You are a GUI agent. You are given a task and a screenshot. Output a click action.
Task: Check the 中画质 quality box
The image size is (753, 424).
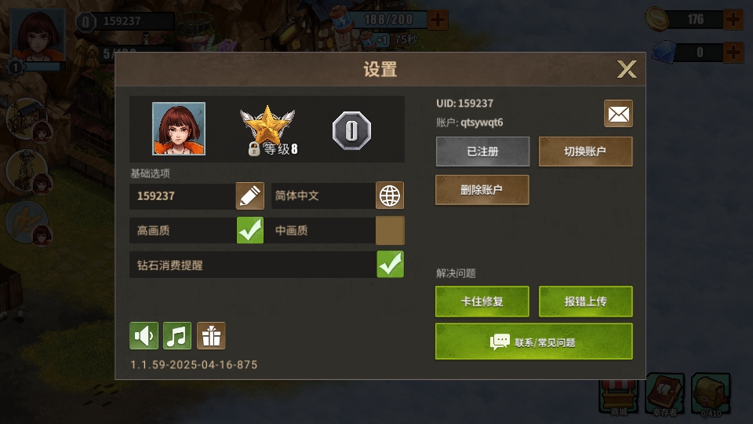[x=390, y=230]
